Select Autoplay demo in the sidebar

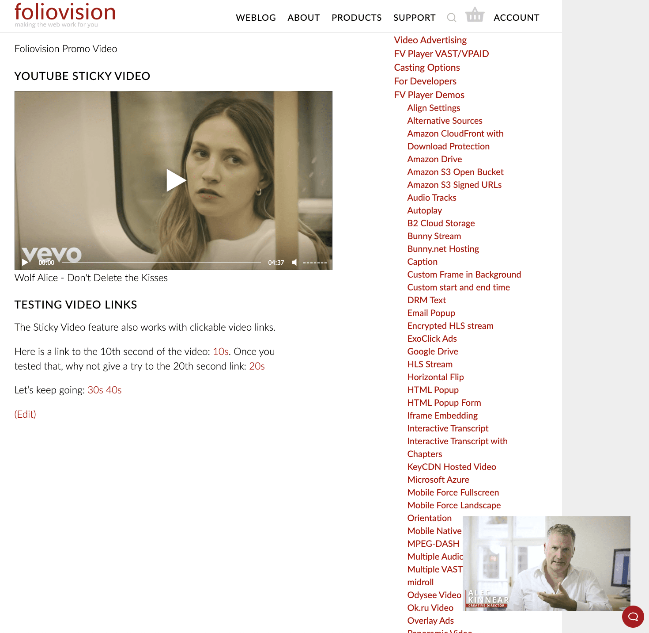click(425, 210)
